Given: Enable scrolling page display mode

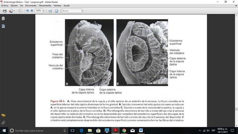Looking at the screenshot, I should (50, 11).
